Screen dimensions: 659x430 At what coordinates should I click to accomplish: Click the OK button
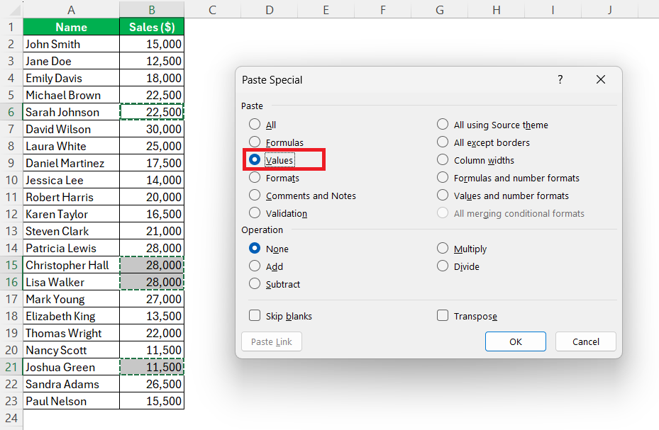pos(515,341)
